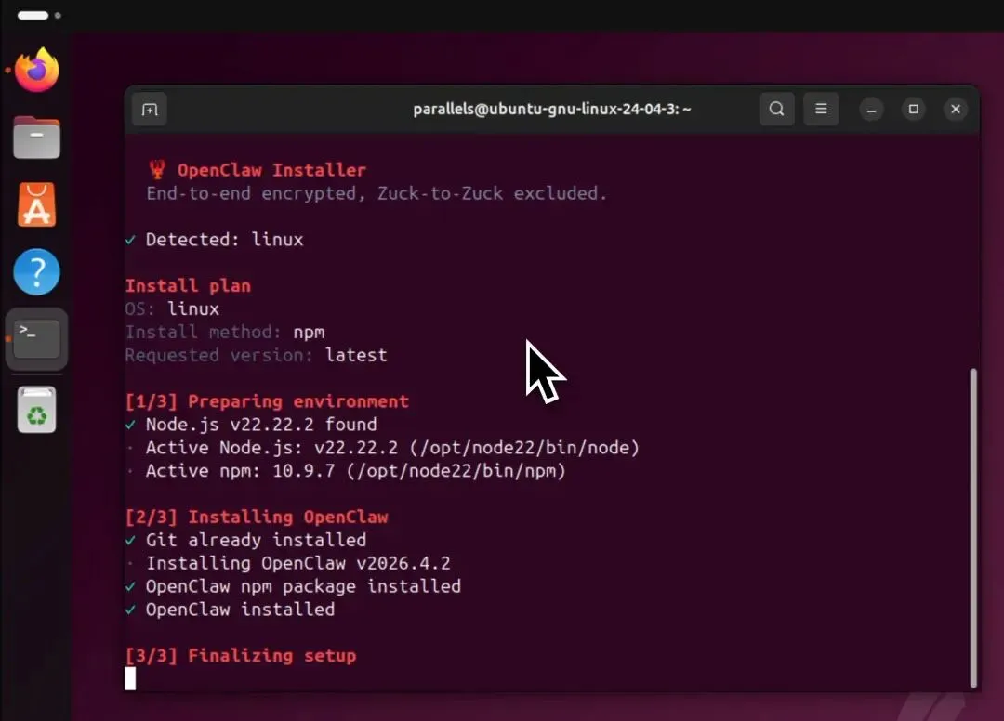Click "[1/3] Preparing environment" heading

point(267,401)
